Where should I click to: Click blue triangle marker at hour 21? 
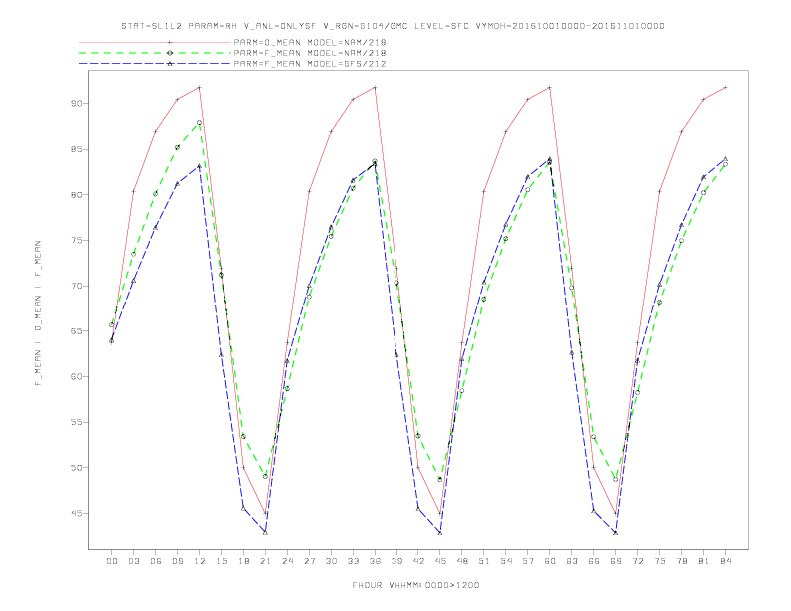[x=265, y=532]
